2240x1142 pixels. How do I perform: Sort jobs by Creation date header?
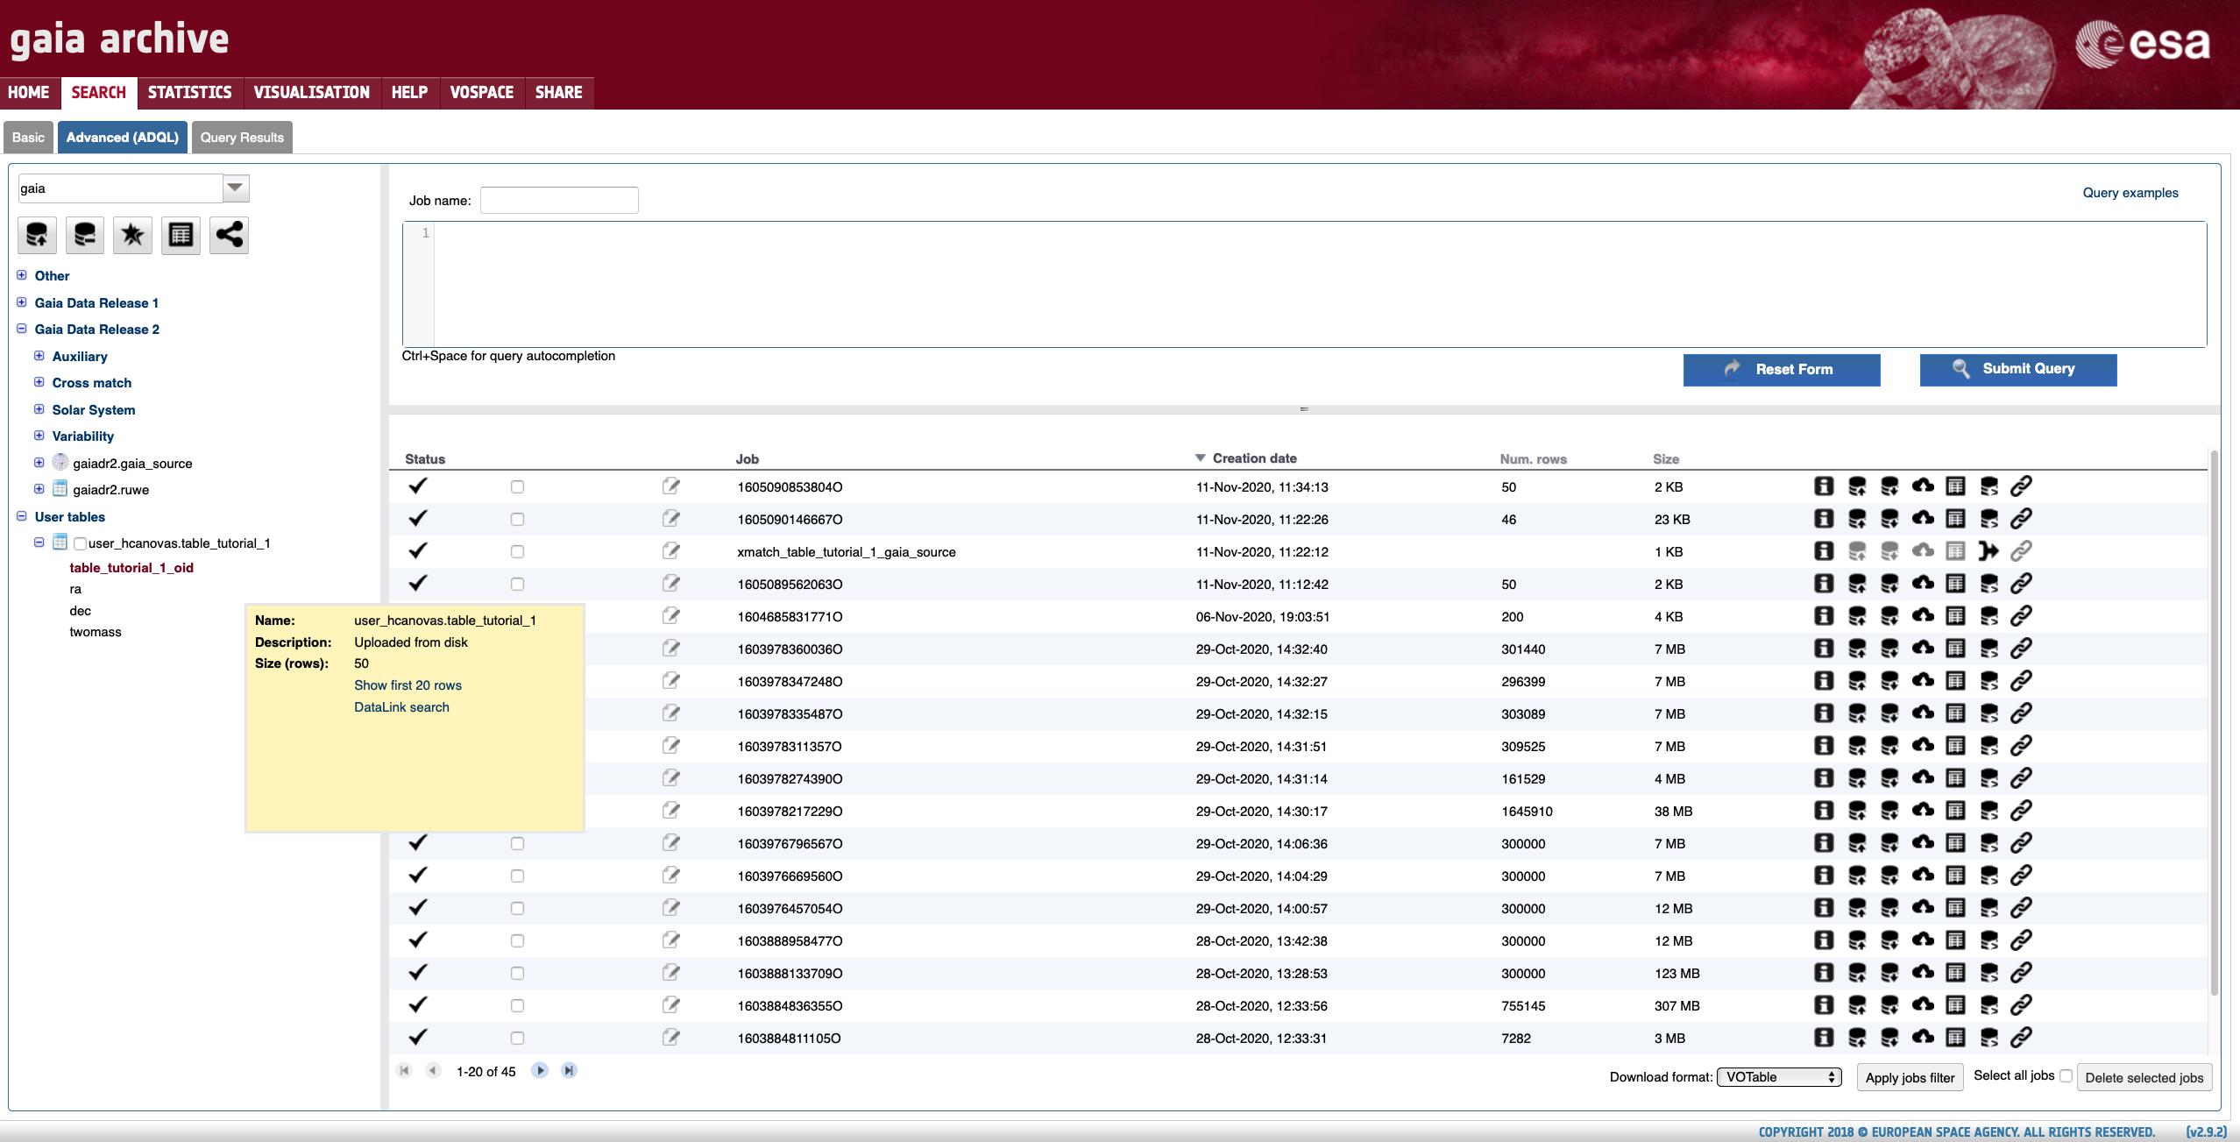click(x=1254, y=458)
